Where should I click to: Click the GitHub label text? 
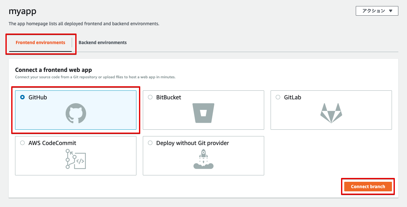pyautogui.click(x=38, y=97)
